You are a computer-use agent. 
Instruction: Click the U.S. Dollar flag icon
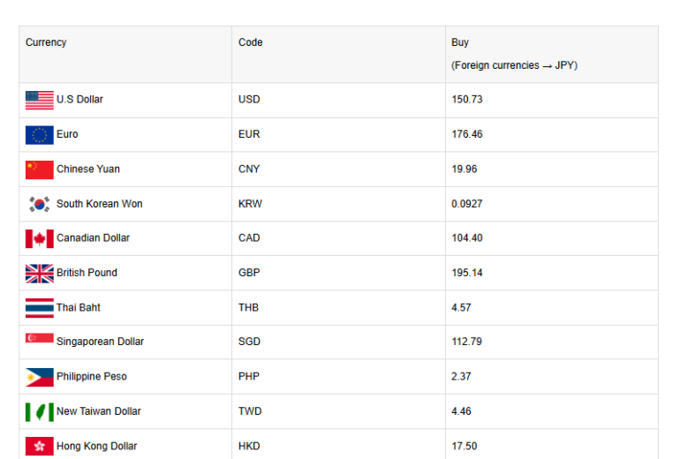(40, 100)
